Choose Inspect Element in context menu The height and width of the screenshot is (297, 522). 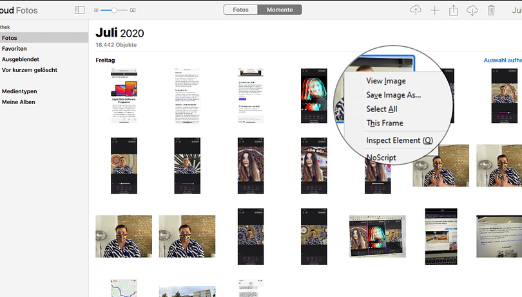point(399,140)
